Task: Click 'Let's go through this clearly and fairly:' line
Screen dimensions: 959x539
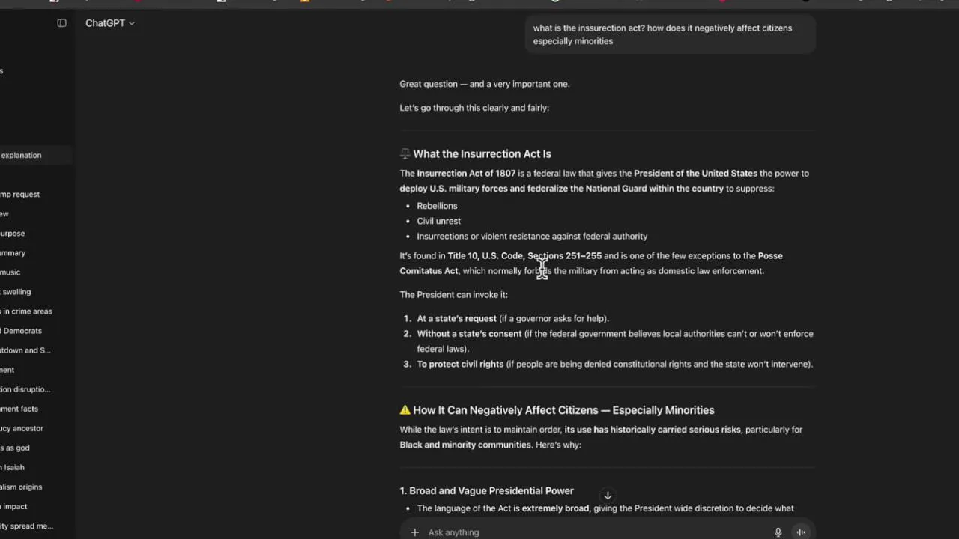Action: pyautogui.click(x=474, y=107)
